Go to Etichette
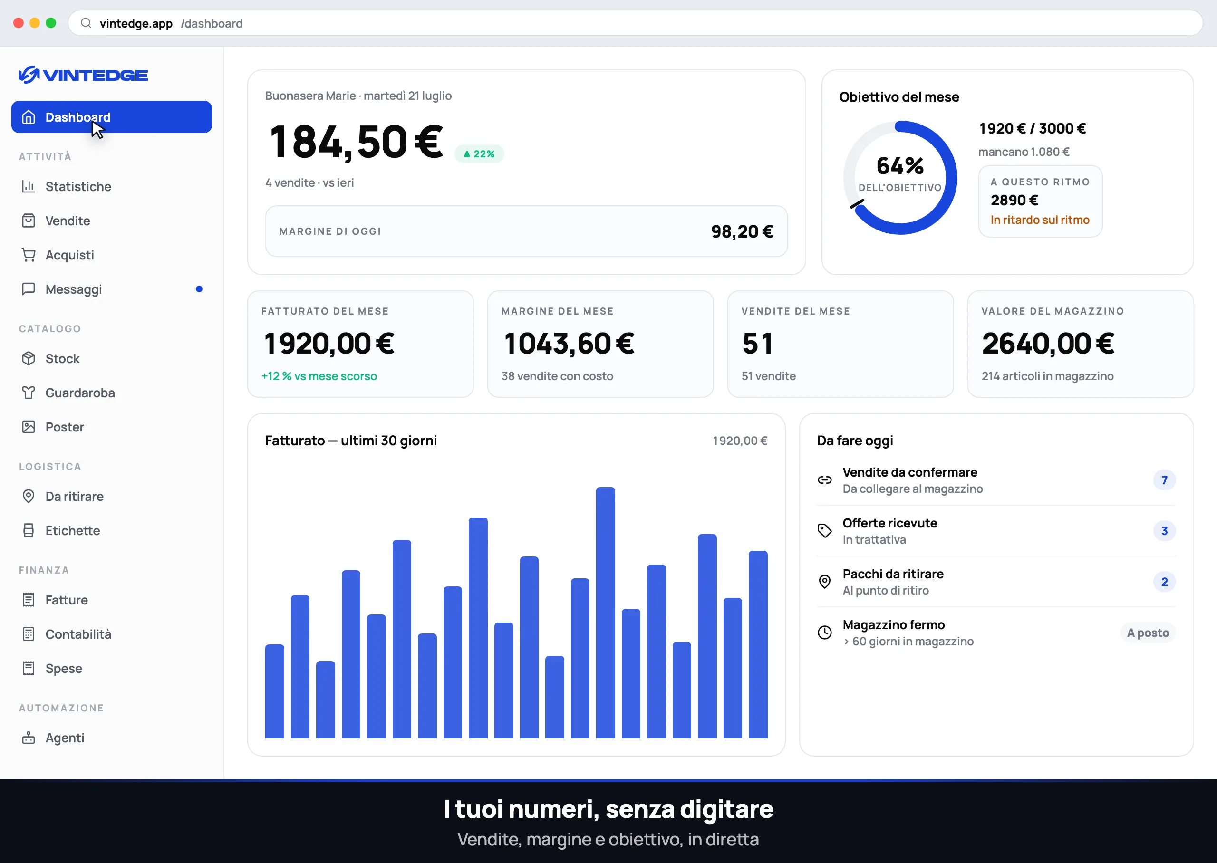Screen dimensions: 1217x863 pos(112,530)
